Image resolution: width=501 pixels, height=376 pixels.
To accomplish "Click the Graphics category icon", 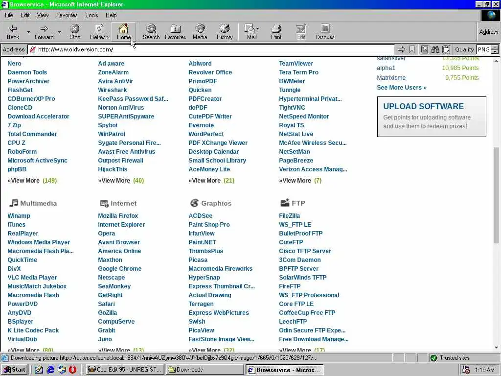I will [194, 203].
